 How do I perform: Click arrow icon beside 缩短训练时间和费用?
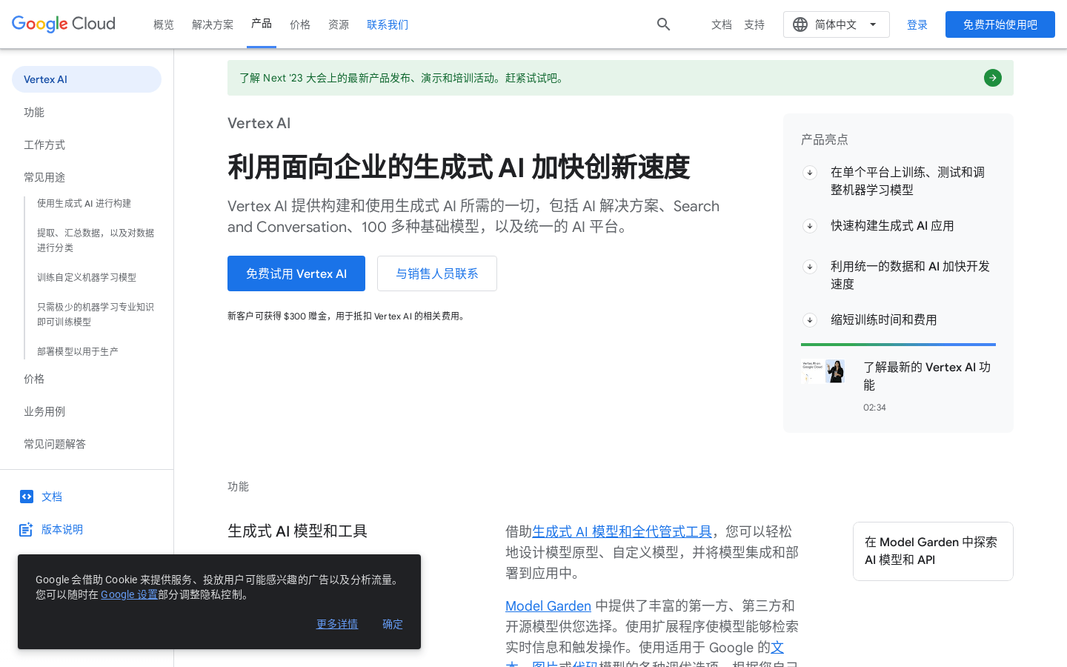point(810,320)
